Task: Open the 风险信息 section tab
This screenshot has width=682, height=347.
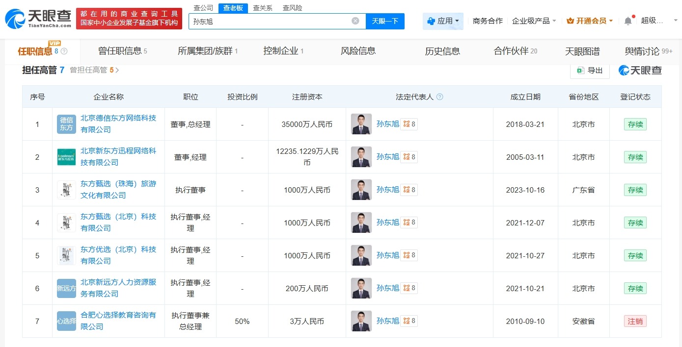Action: 358,50
